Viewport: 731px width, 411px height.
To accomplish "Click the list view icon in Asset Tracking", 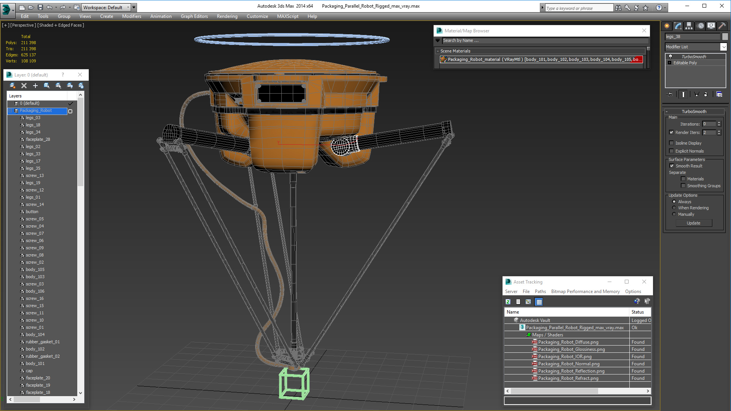I will (518, 302).
